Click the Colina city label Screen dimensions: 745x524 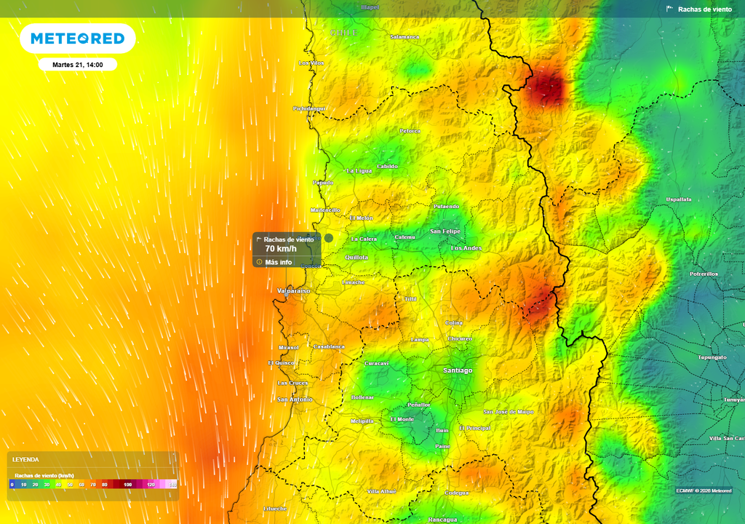454,323
